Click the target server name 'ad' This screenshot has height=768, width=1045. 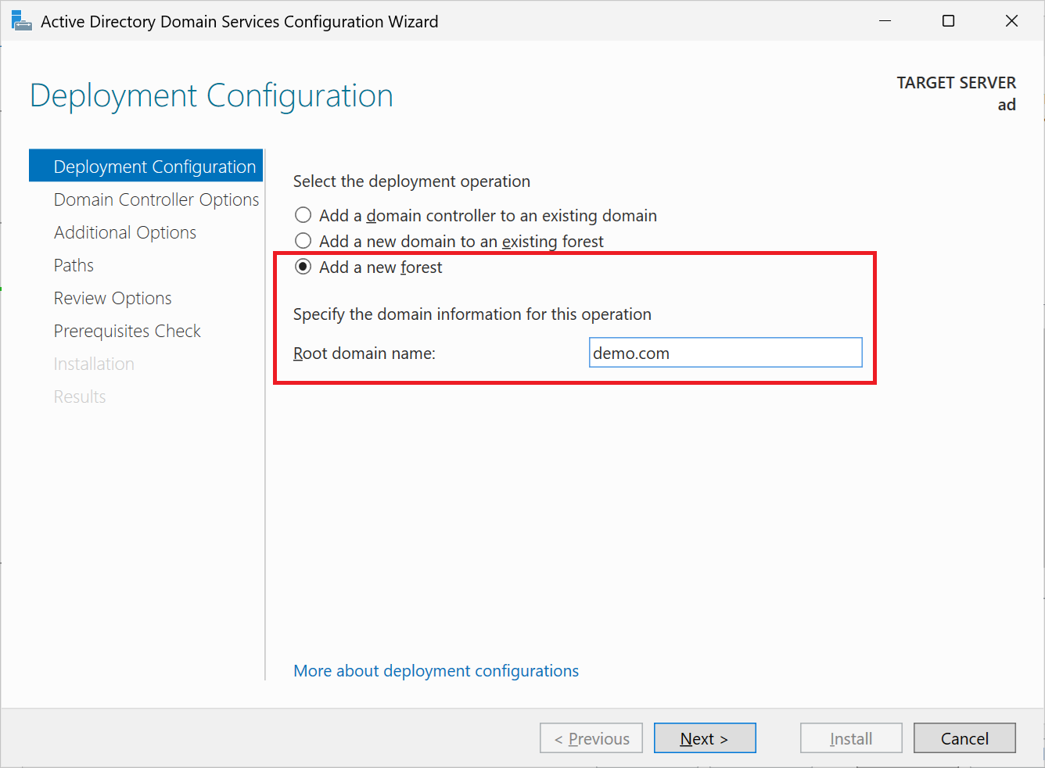[1007, 105]
